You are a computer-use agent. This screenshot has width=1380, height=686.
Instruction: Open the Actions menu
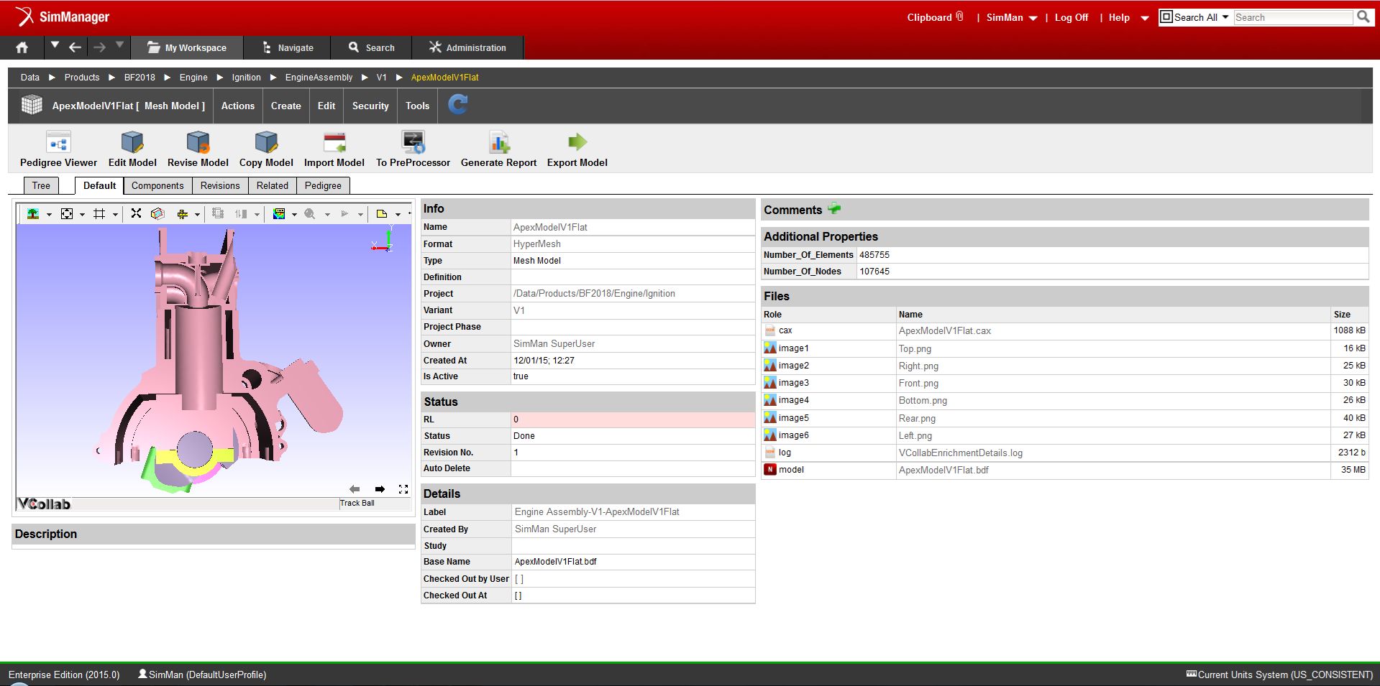point(237,106)
